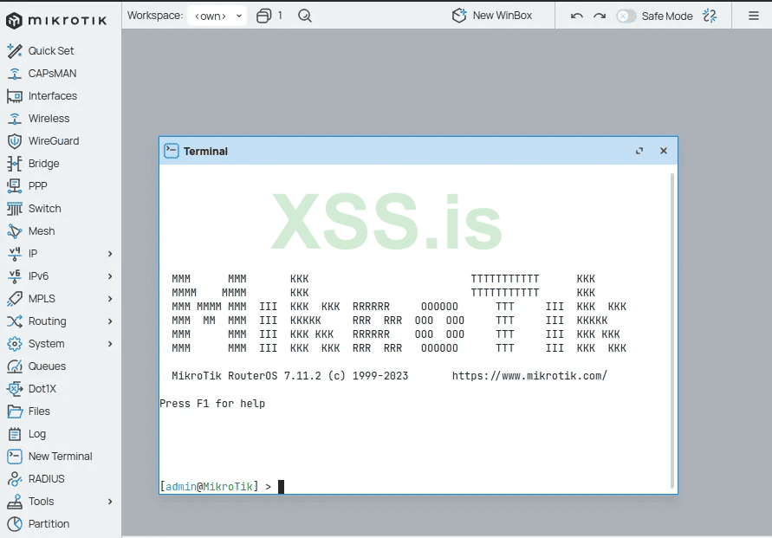Click 'MikroTik RouterOS 7.11.2' version text

point(246,376)
